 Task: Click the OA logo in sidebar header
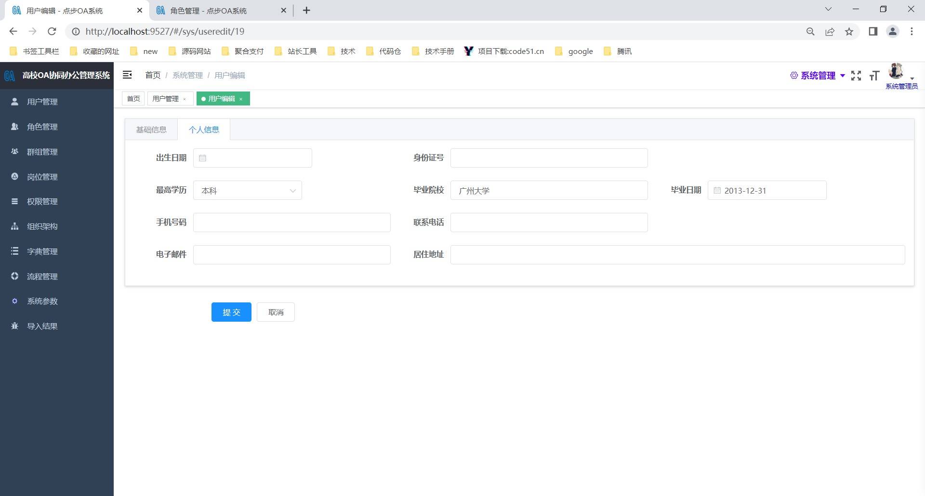coord(10,75)
